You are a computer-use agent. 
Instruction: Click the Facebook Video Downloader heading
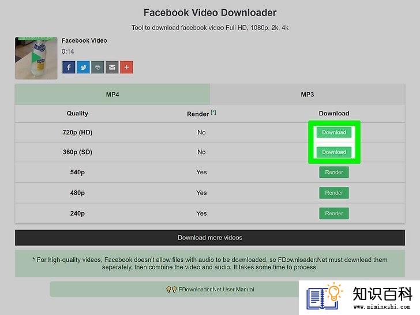coord(210,13)
